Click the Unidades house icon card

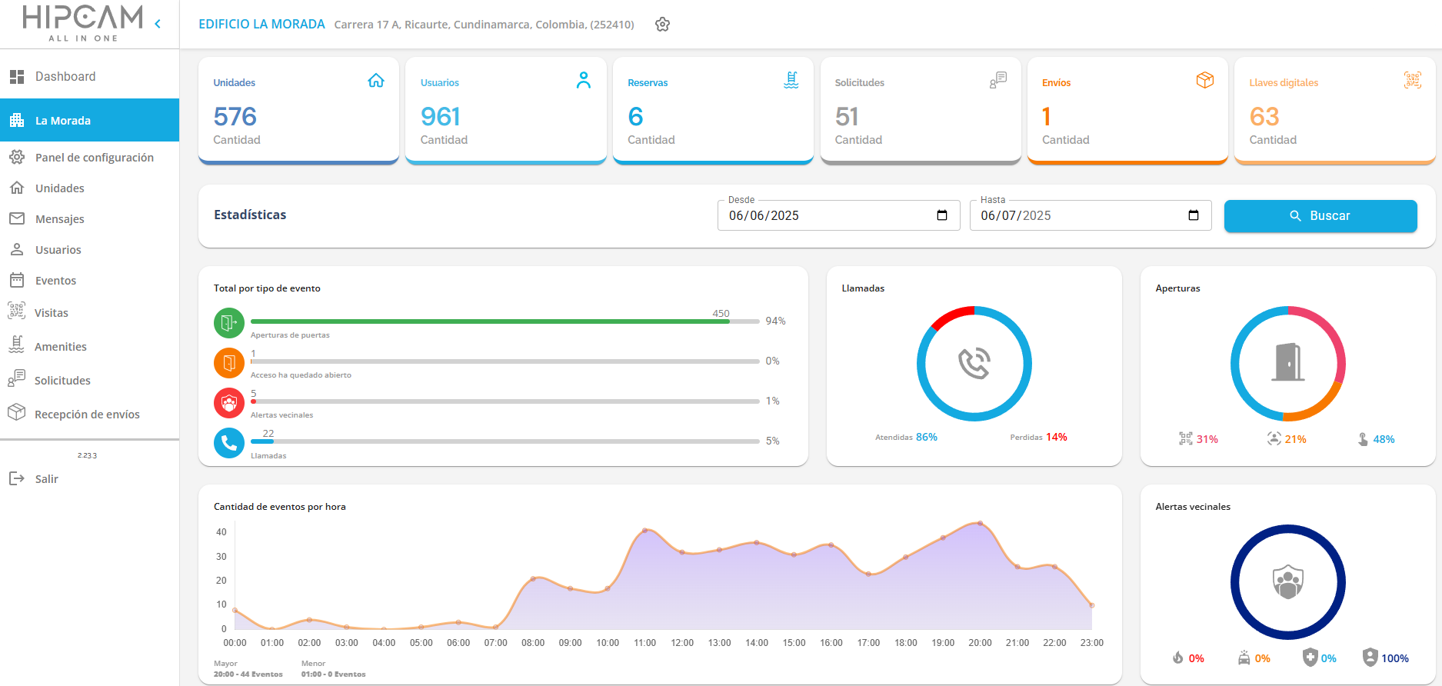[x=376, y=81]
